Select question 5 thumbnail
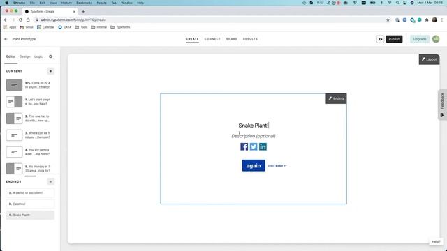447x251 pixels. point(14,169)
